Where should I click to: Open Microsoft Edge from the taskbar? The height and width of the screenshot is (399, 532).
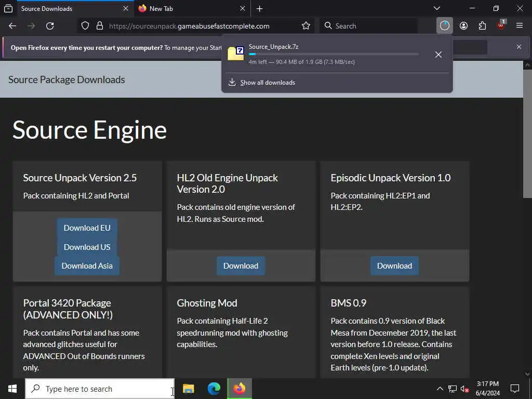click(x=214, y=389)
